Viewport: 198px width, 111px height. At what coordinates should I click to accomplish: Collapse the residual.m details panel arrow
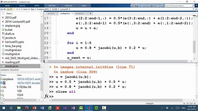pos(41,70)
